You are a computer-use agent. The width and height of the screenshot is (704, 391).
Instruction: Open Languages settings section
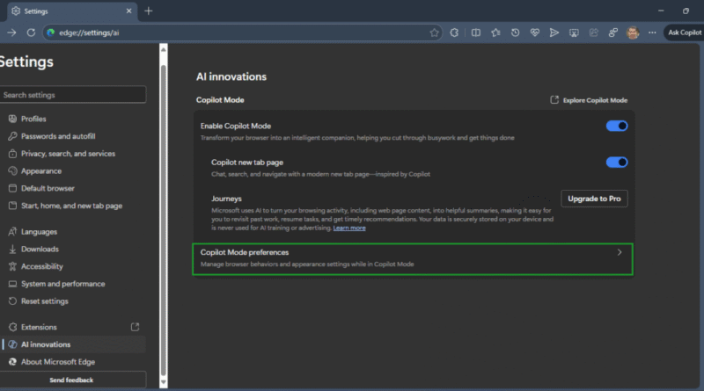[x=40, y=232]
